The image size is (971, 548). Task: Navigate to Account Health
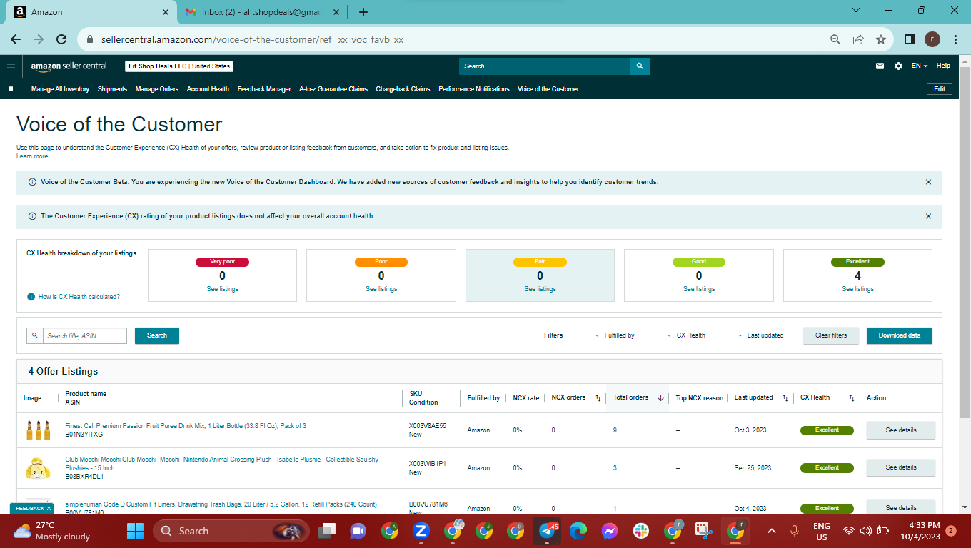[x=208, y=89]
